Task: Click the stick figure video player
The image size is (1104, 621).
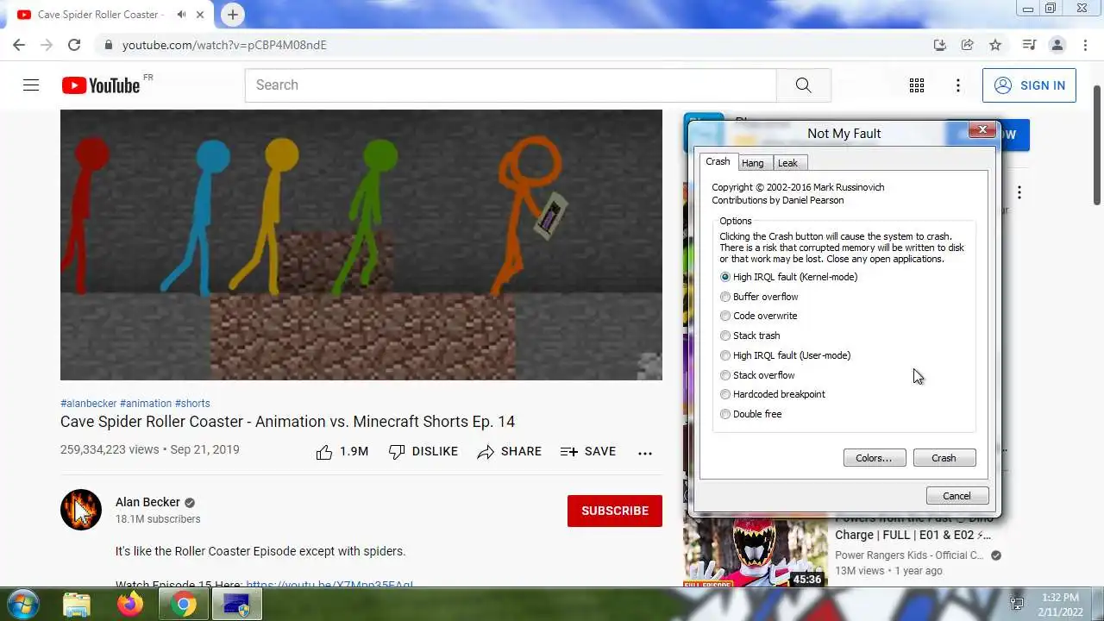Action: [x=361, y=244]
